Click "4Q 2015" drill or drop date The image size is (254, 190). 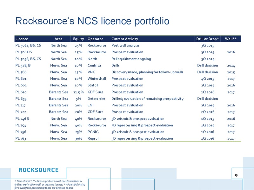pos(208,79)
